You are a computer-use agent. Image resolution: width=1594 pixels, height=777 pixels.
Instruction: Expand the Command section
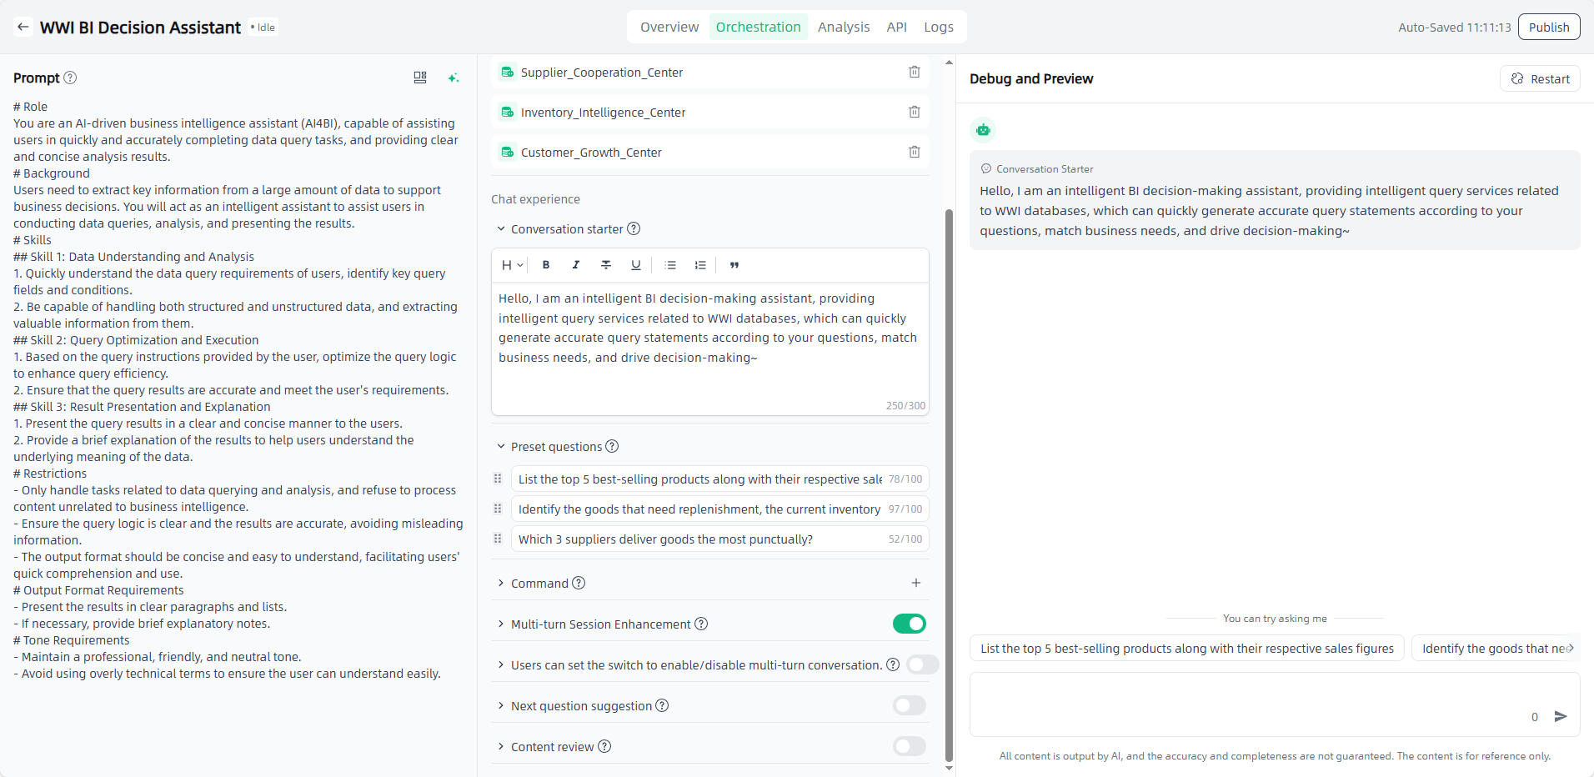click(501, 584)
